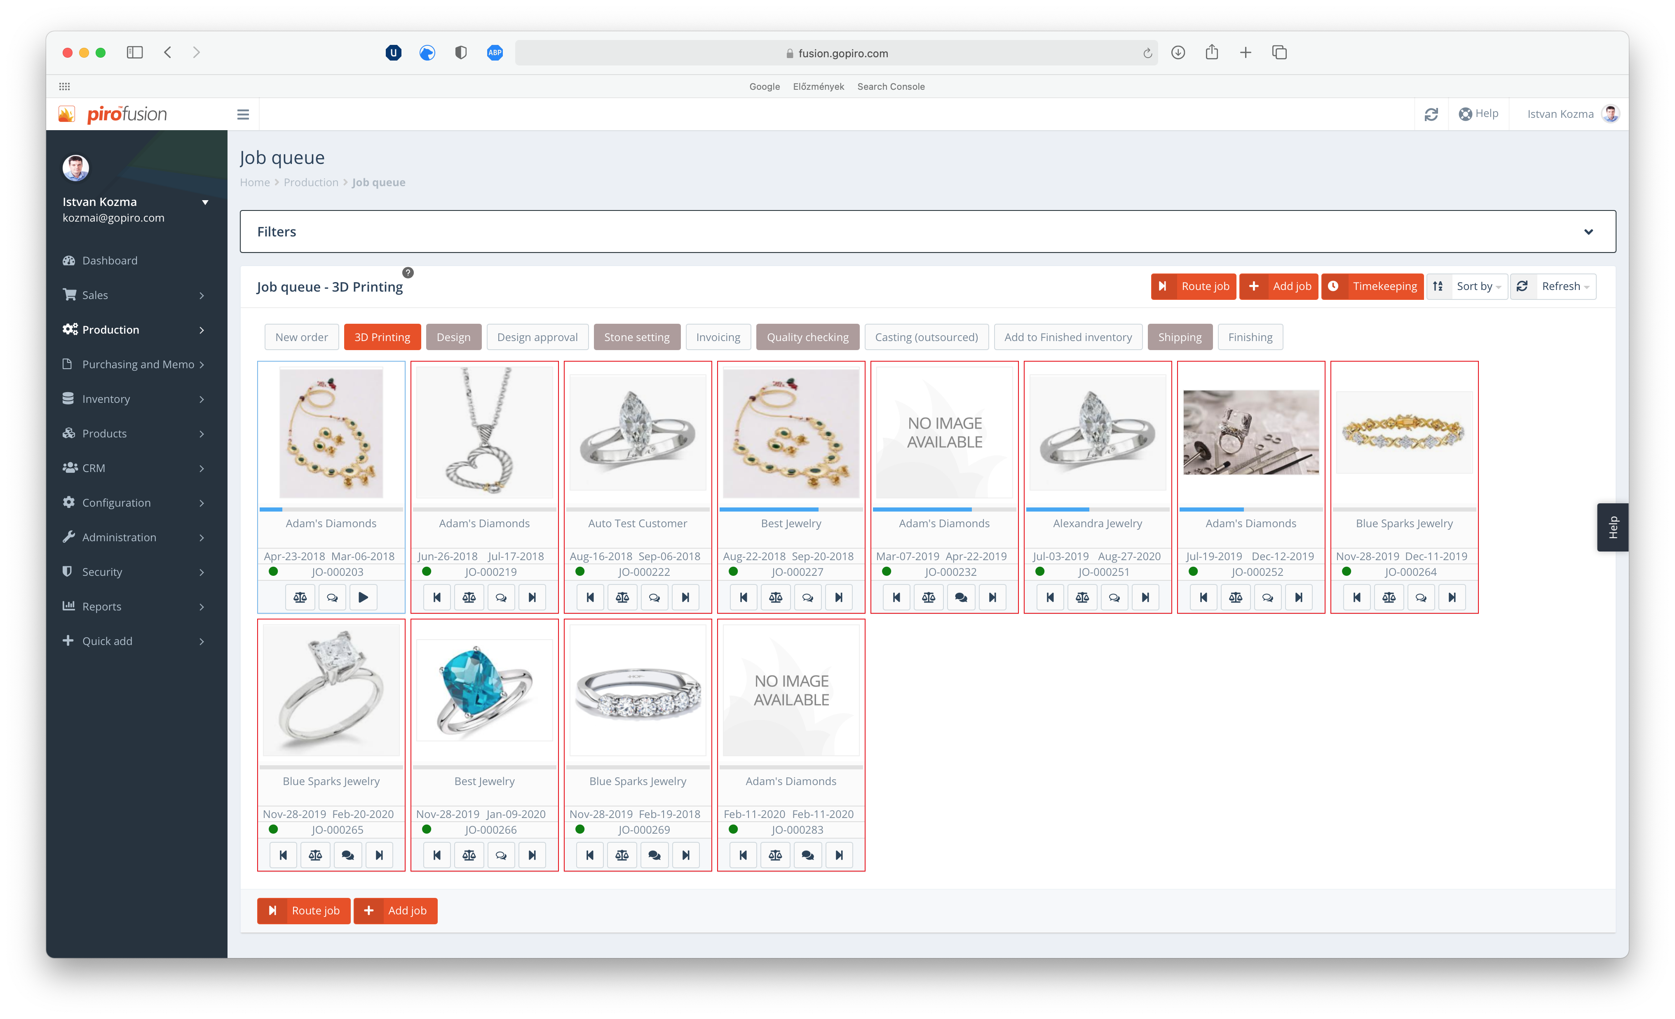Enable the Invoicing stage filter
1675x1019 pixels.
718,337
